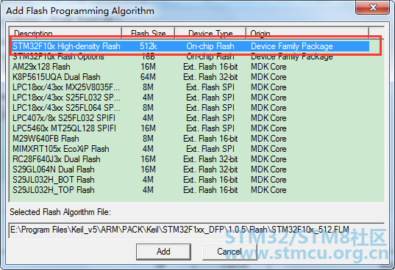The width and height of the screenshot is (395, 270).
Task: Click 512k flash size of STM32F10x High-density
Action: pos(149,46)
